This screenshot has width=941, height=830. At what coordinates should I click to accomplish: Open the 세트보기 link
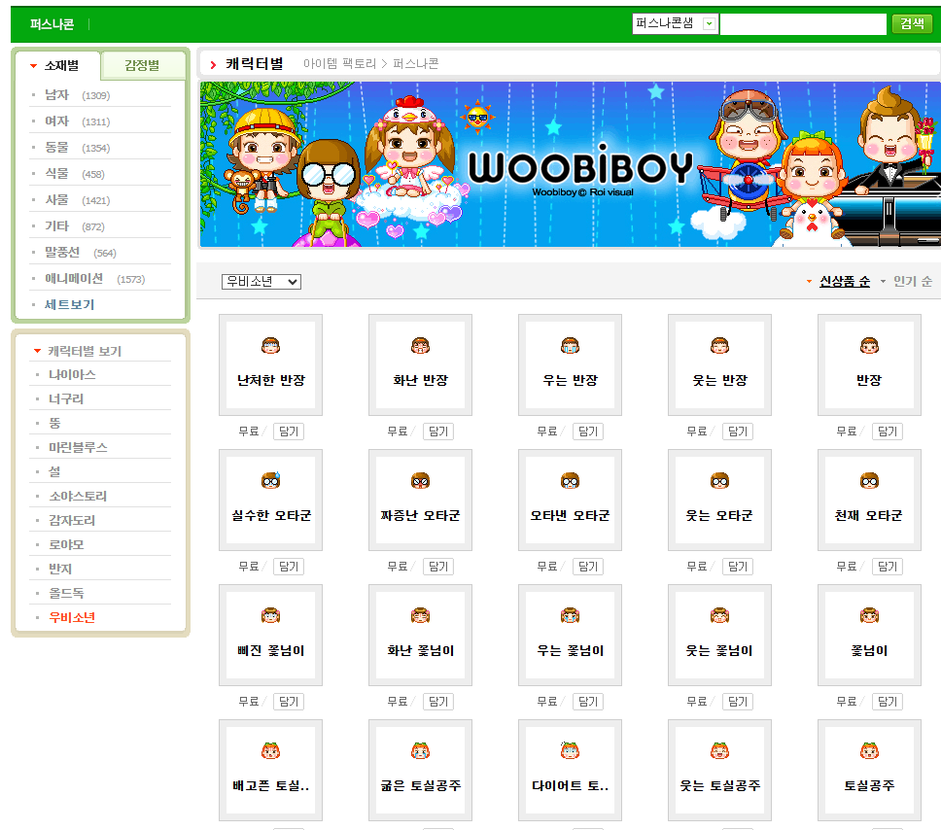(70, 305)
